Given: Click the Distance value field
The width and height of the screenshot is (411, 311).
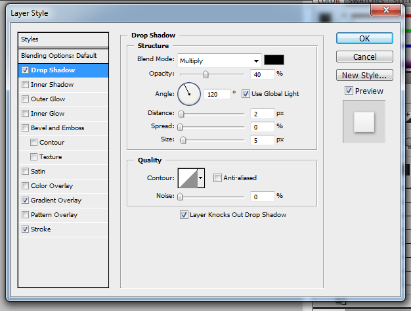Looking at the screenshot, I should point(263,114).
